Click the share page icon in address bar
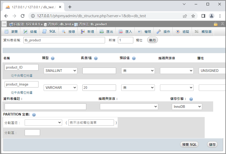Image resolution: width=226 pixels, height=154 pixels. coord(185,16)
